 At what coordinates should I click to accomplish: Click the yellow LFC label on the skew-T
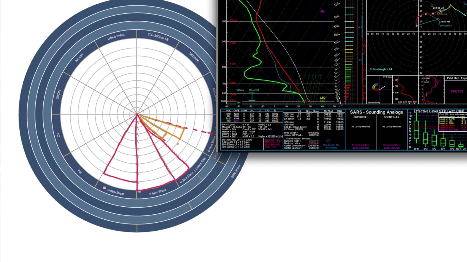(323, 98)
